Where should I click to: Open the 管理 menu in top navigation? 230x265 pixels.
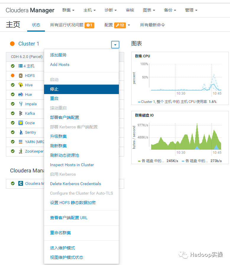click(191, 10)
